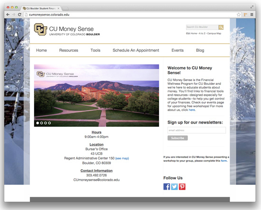Screen dimensions: 261x210
Task: Open Schedule An Appointment menu item
Action: pos(136,50)
